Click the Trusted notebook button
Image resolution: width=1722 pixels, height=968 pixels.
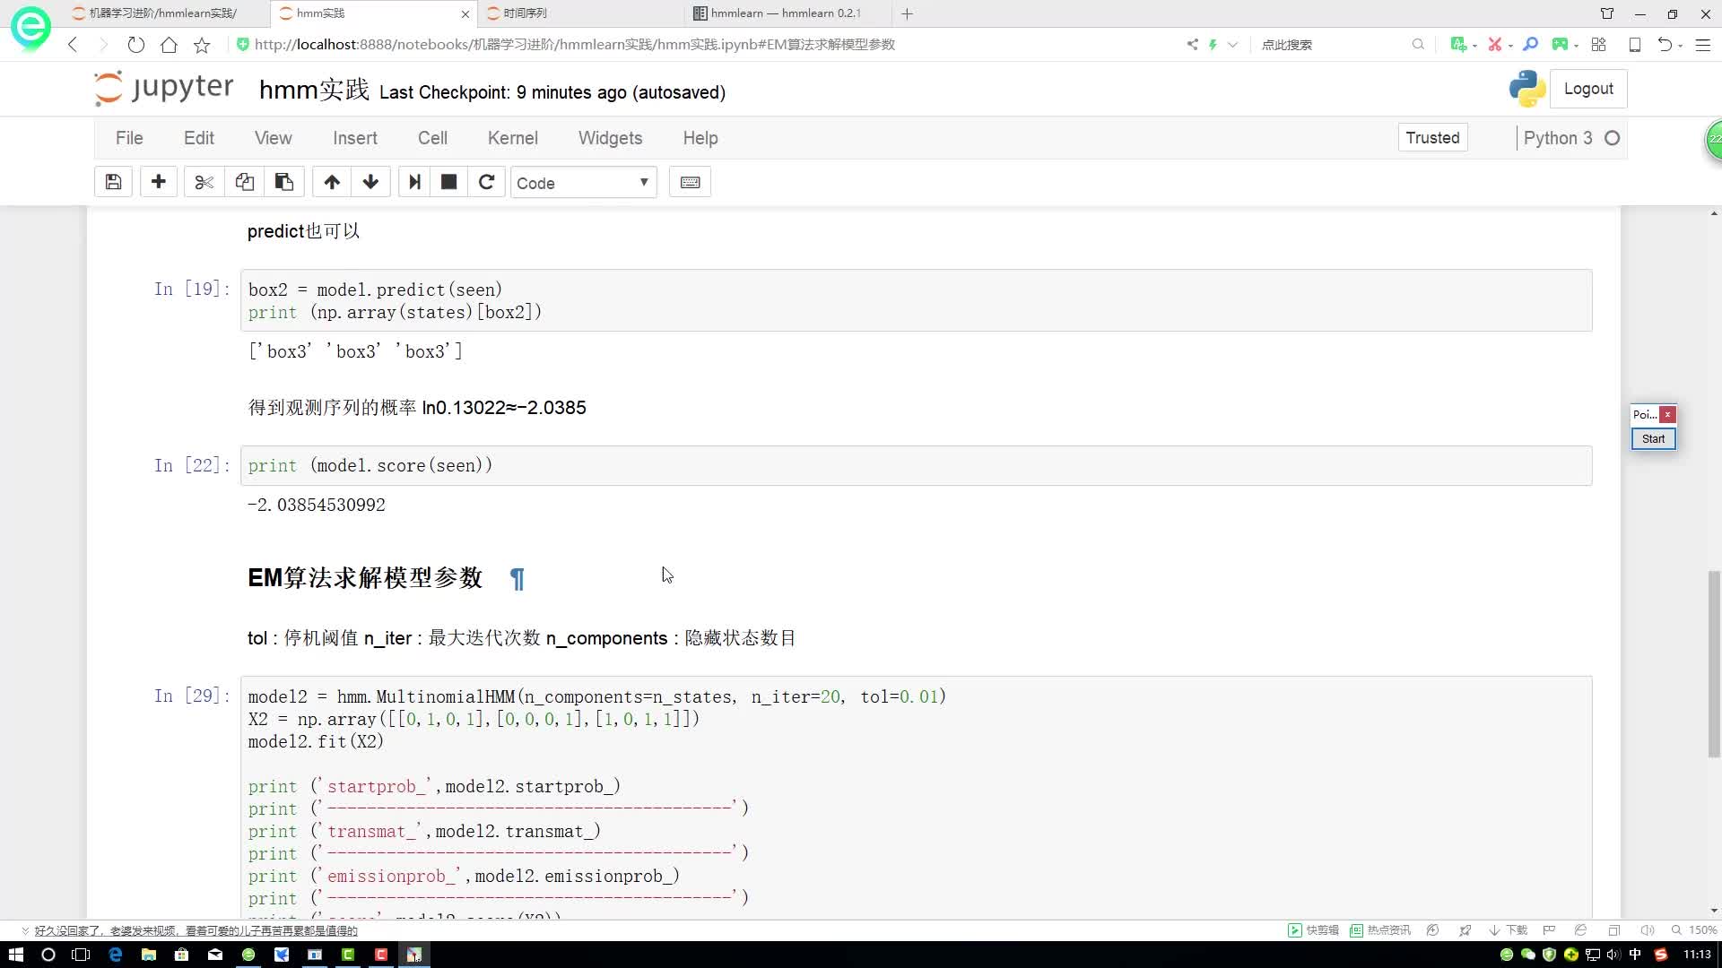tap(1432, 138)
